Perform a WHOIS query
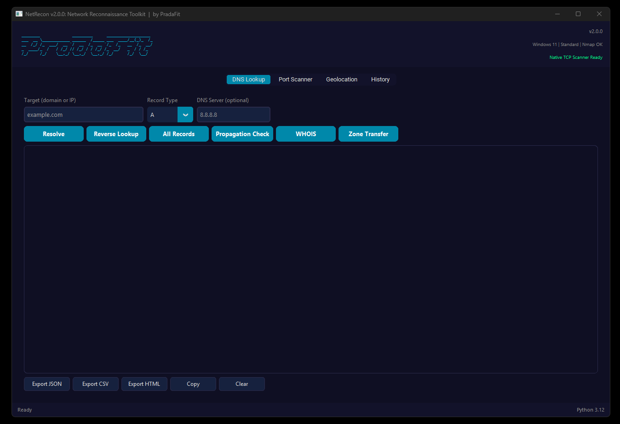Image resolution: width=620 pixels, height=424 pixels. click(x=306, y=134)
